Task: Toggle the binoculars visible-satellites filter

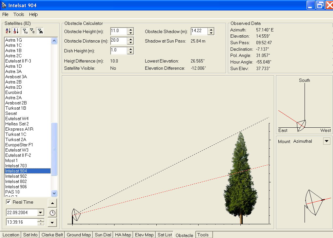Action: point(40,31)
